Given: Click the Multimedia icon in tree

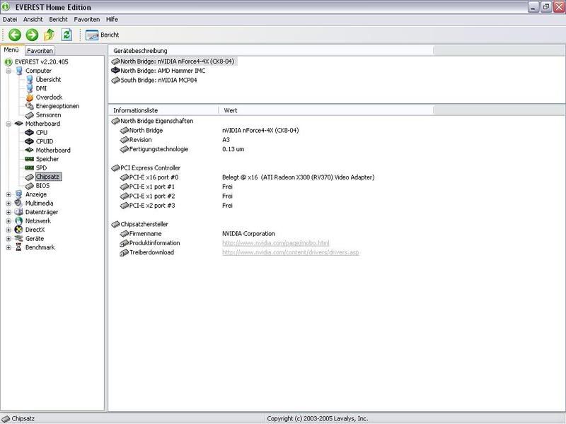Looking at the screenshot, I should pyautogui.click(x=19, y=203).
